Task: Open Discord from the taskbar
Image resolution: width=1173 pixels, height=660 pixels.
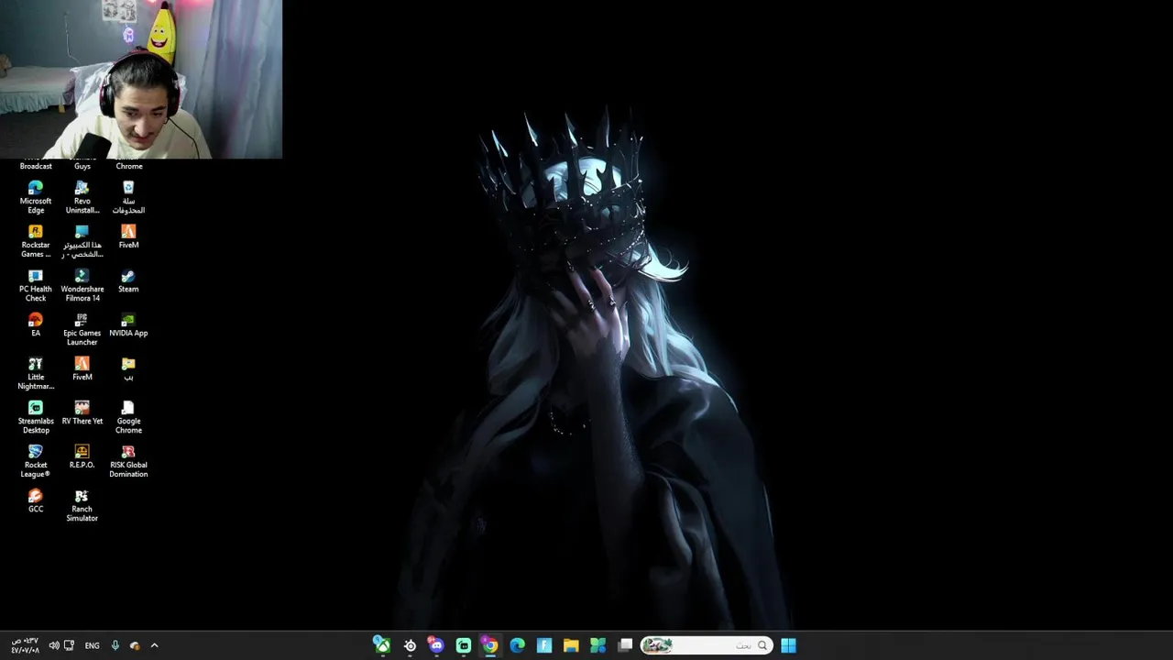Action: 436,645
